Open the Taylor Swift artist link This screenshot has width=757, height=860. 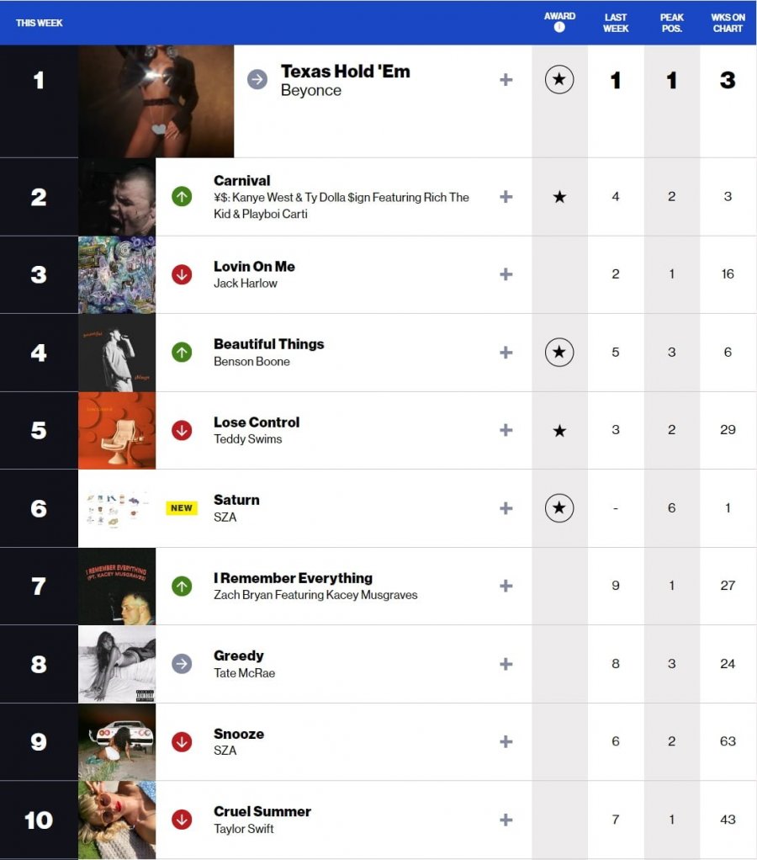pyautogui.click(x=244, y=829)
